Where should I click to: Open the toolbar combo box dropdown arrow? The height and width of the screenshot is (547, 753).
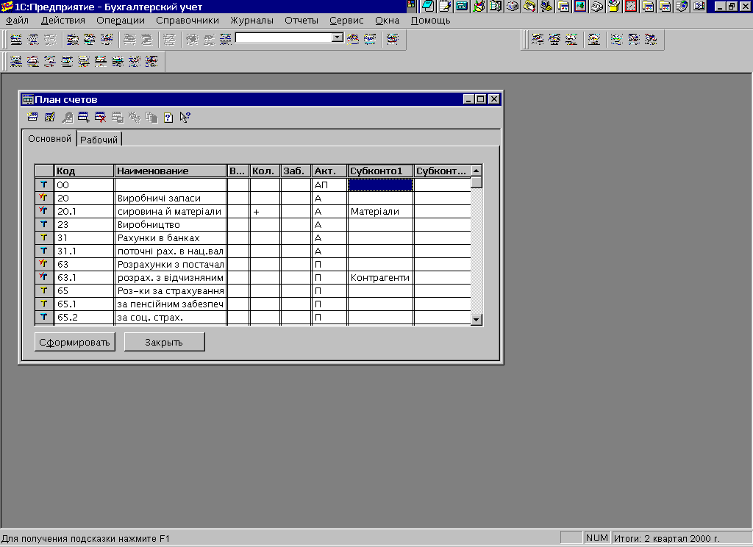coord(338,37)
